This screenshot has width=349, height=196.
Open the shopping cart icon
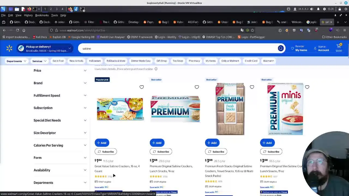click(x=339, y=48)
